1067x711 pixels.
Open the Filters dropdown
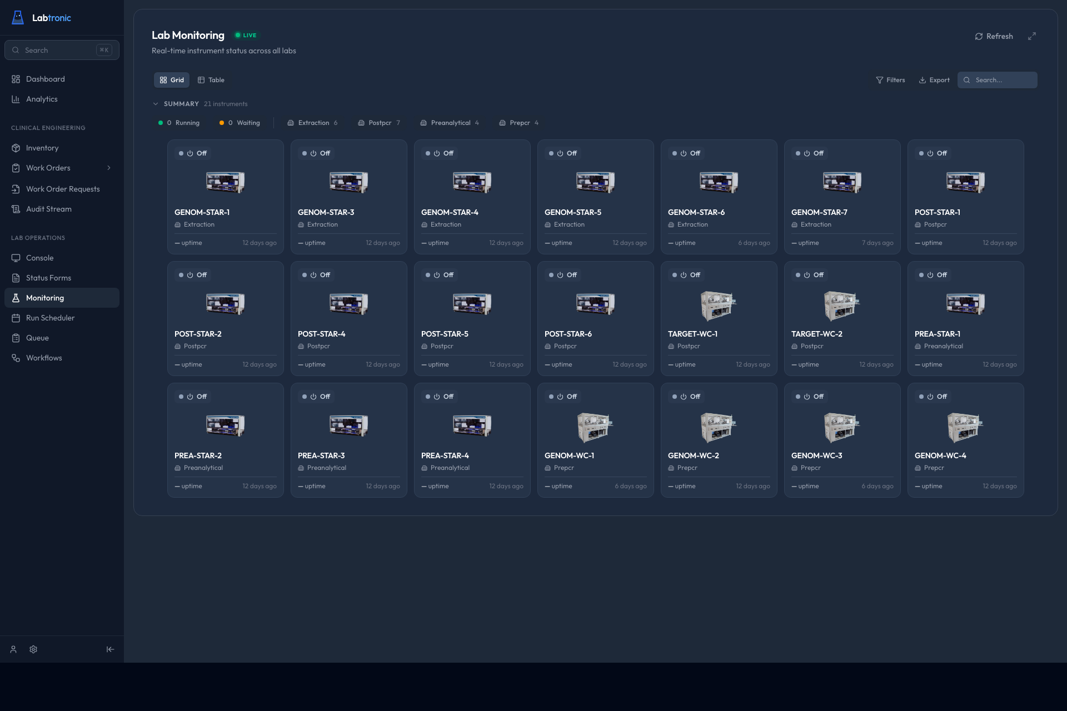890,80
